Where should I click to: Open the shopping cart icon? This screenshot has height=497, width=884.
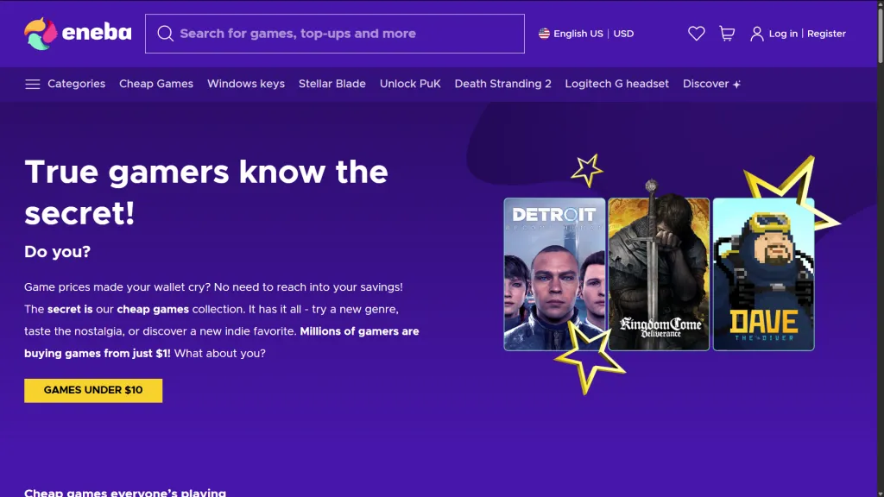tap(727, 34)
